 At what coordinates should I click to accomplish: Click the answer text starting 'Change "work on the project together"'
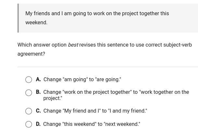[116, 92]
